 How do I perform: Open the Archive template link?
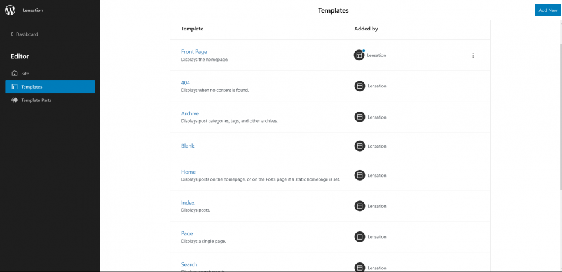pyautogui.click(x=189, y=113)
